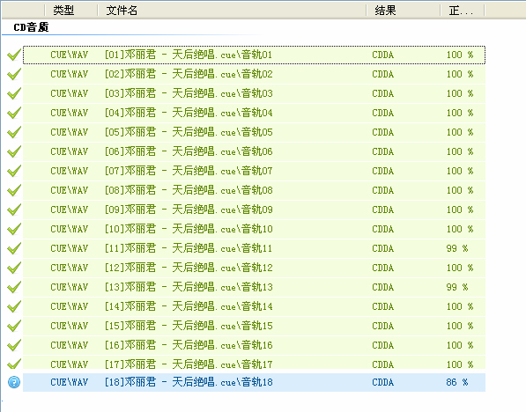Click the CDDA result for 音軌15

[382, 327]
